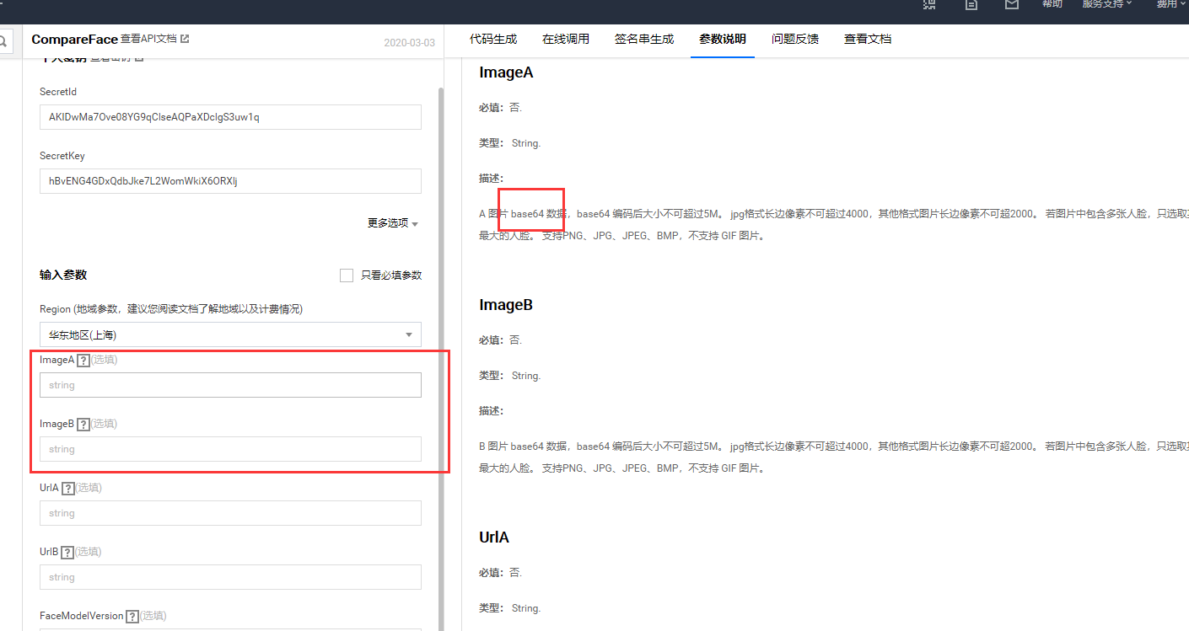Switch to the 代码生成 tab
Image resolution: width=1189 pixels, height=631 pixels.
click(493, 39)
